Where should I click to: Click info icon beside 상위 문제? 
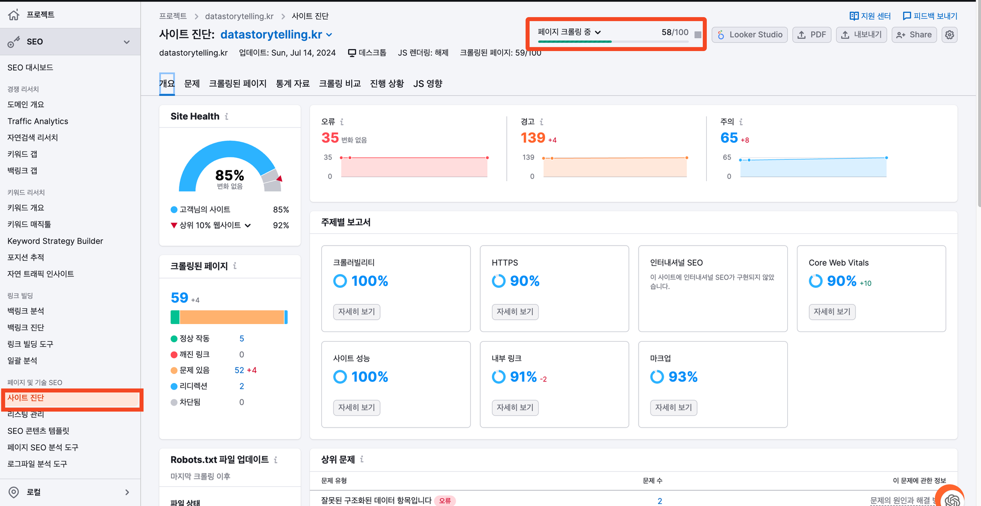[x=362, y=459]
